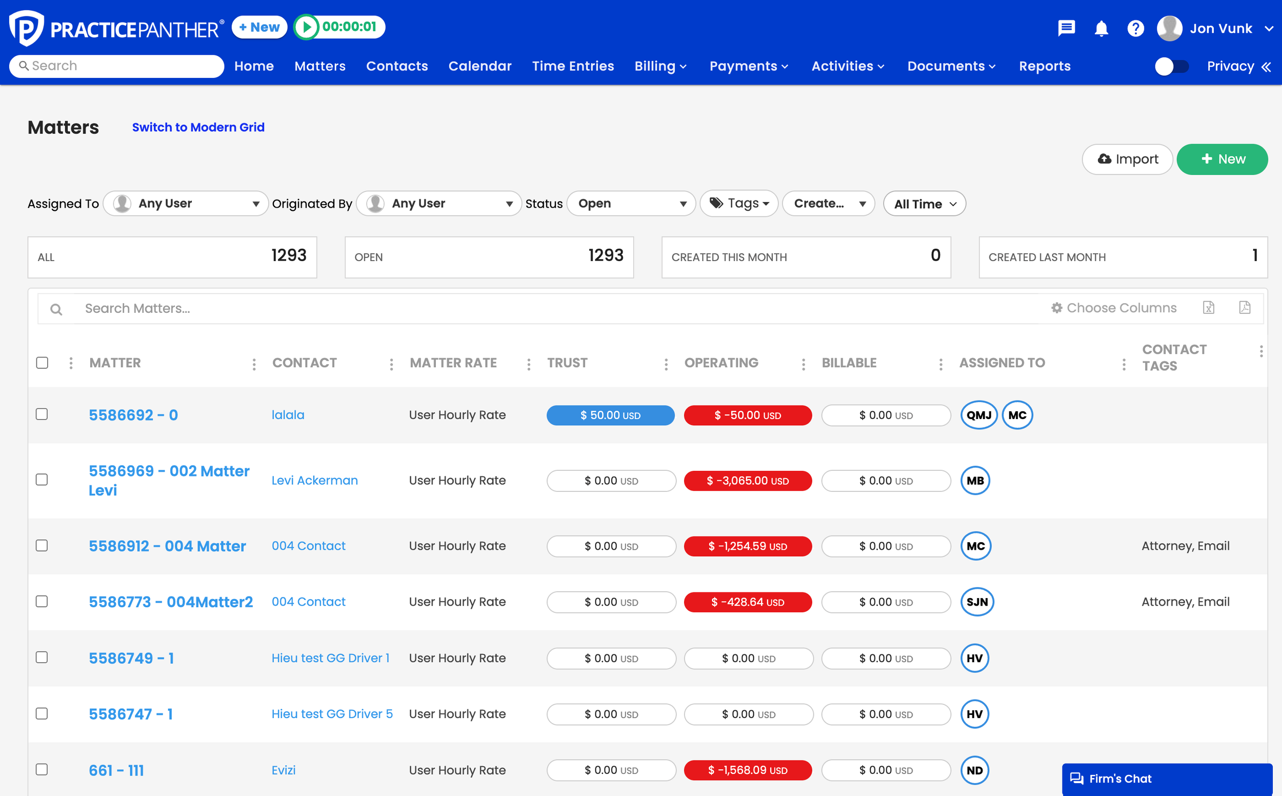Image resolution: width=1282 pixels, height=796 pixels.
Task: Go to the Calendar tab
Action: tap(479, 66)
